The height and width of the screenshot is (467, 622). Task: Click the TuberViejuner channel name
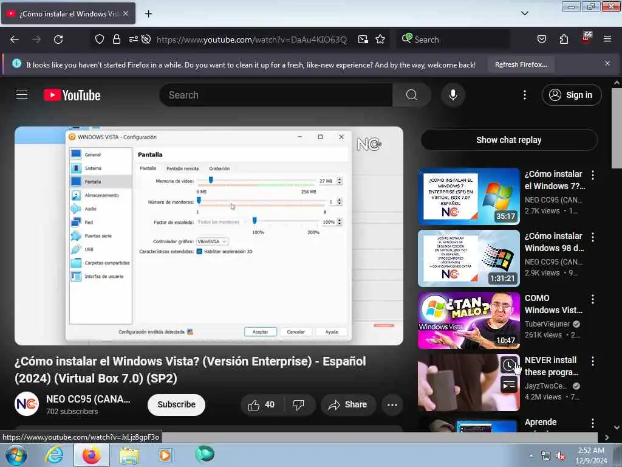[x=547, y=323]
